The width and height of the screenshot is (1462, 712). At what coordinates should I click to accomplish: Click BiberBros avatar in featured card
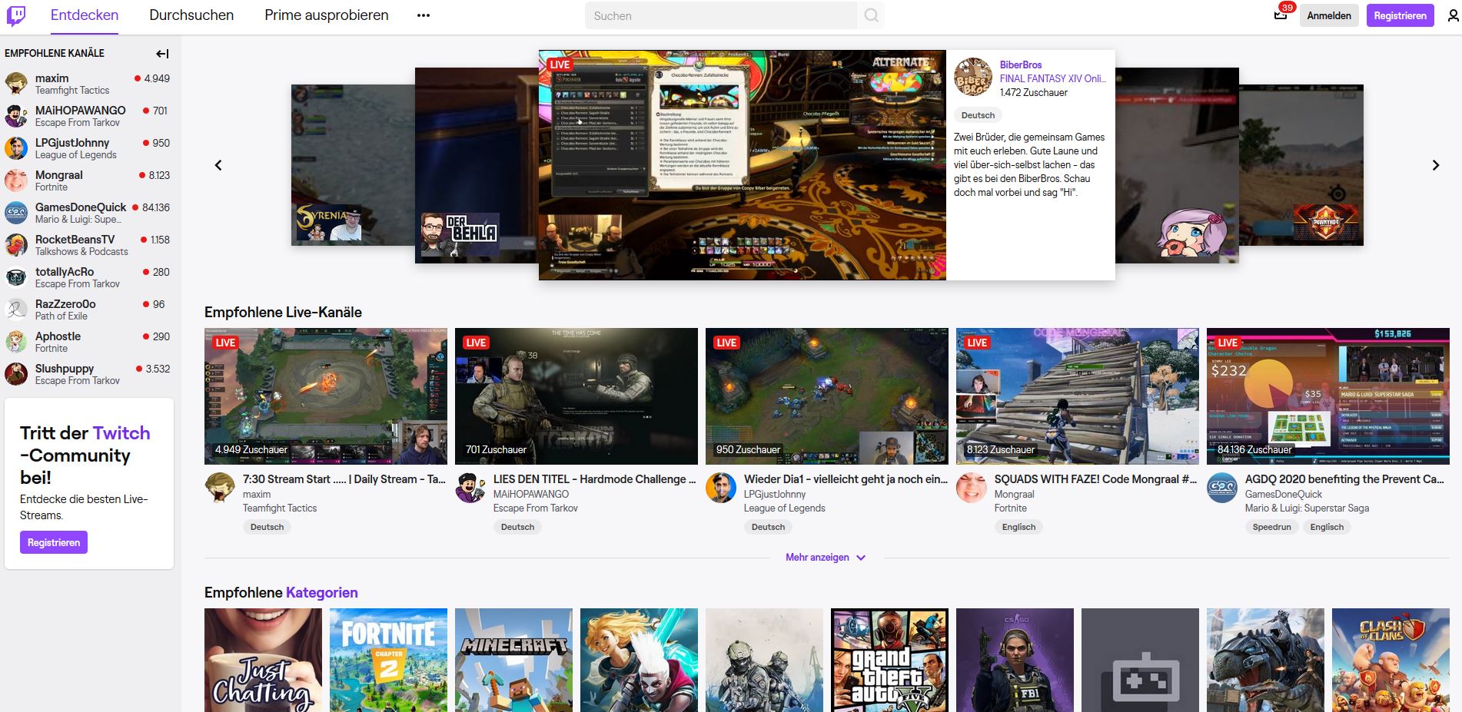(973, 77)
